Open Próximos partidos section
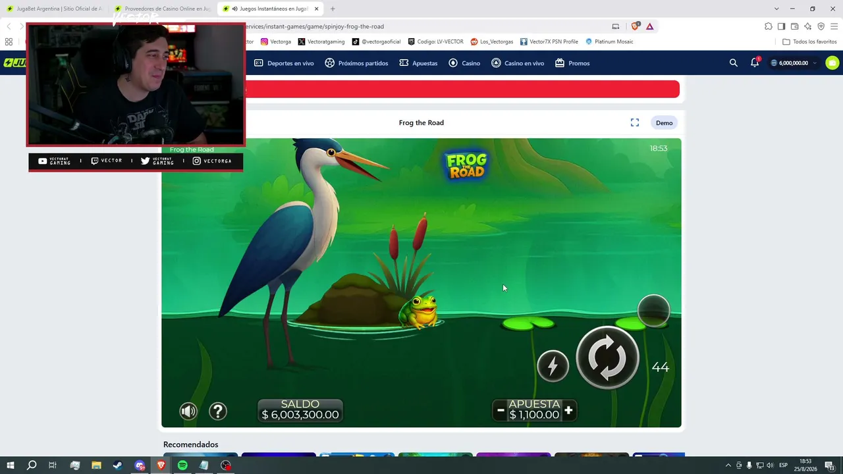 (356, 63)
